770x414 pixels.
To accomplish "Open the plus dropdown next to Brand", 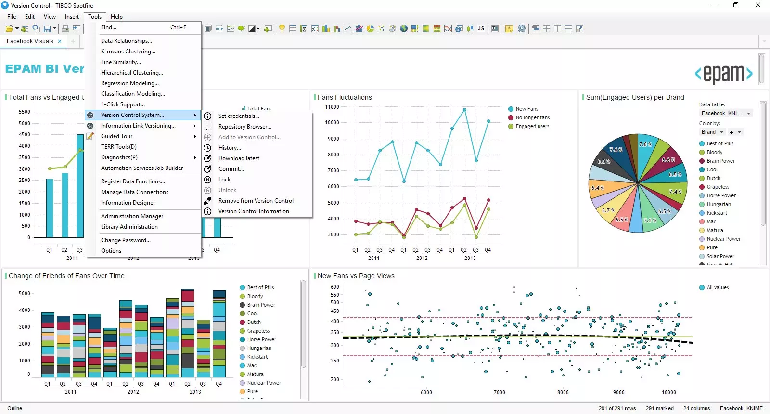I will (735, 132).
